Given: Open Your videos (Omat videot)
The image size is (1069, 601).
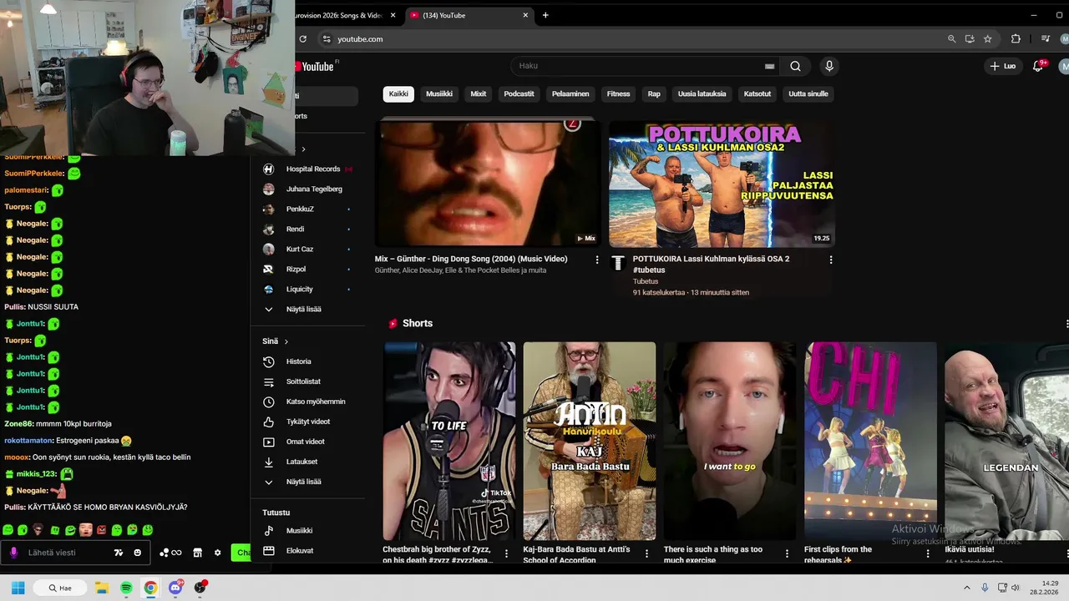Looking at the screenshot, I should pos(307,442).
